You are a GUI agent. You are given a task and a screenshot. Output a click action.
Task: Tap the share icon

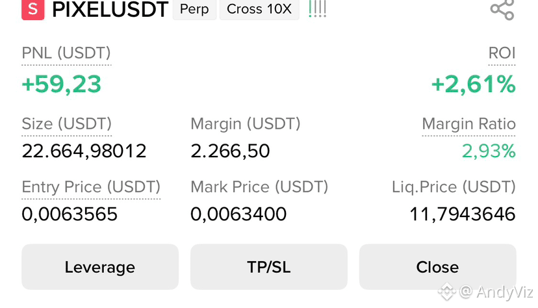502,10
